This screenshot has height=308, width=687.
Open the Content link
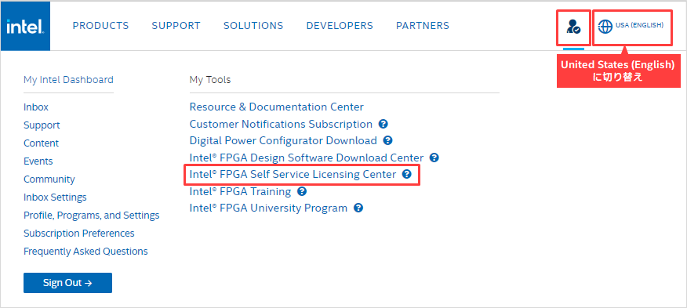click(42, 143)
